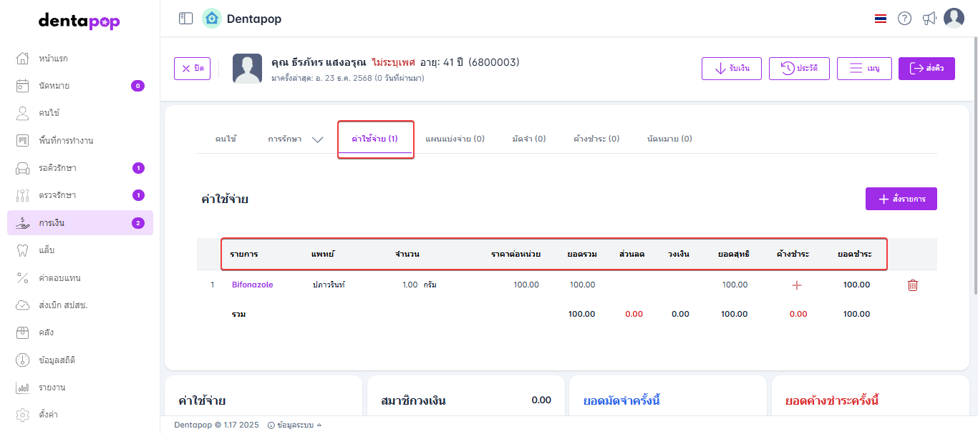Viewport: 978px width, 434px height.
Task: Open the help question mark icon
Action: (x=905, y=19)
